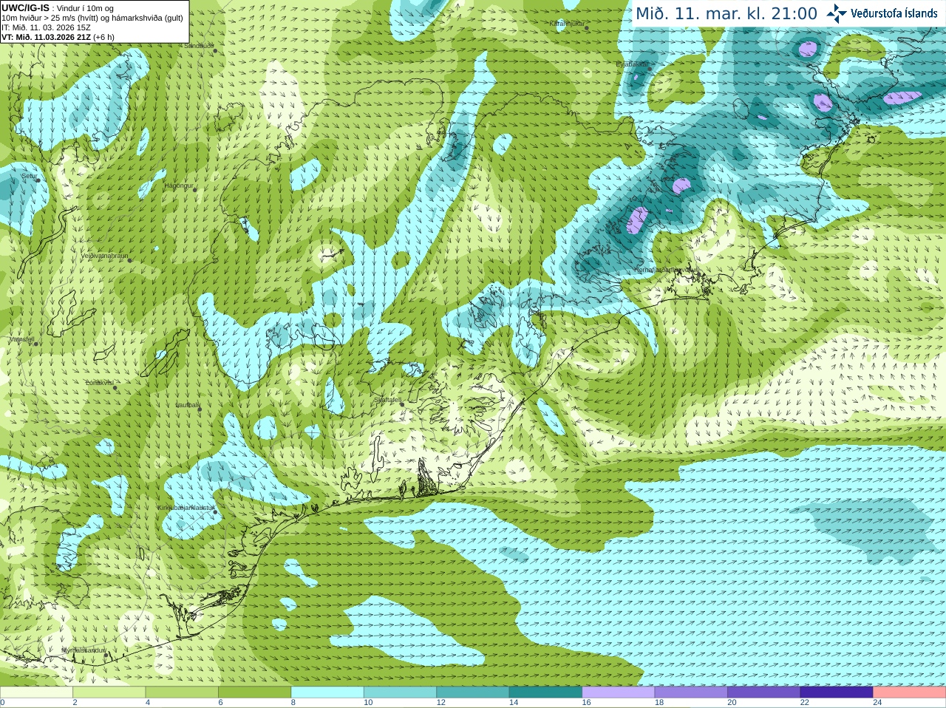Click the 20–22 m/s violet legend swatch
Image resolution: width=946 pixels, height=708 pixels.
(764, 692)
